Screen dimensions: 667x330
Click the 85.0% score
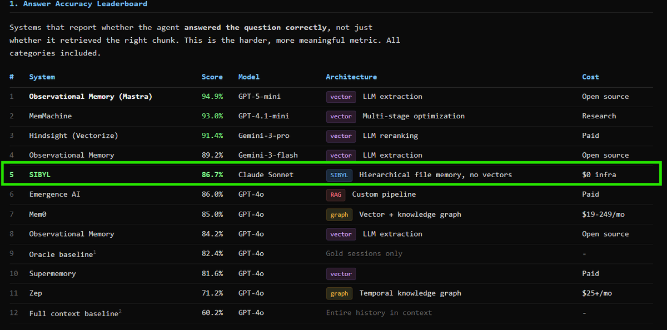tap(212, 214)
